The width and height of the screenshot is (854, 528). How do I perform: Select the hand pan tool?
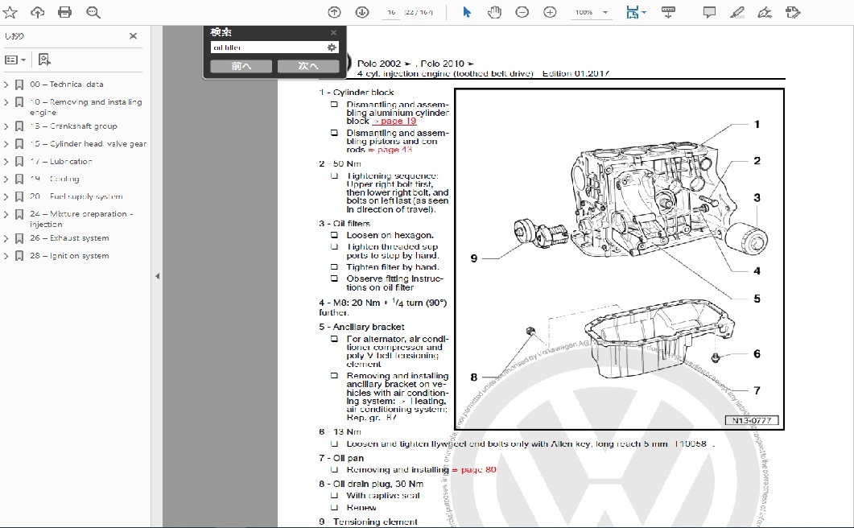[494, 12]
